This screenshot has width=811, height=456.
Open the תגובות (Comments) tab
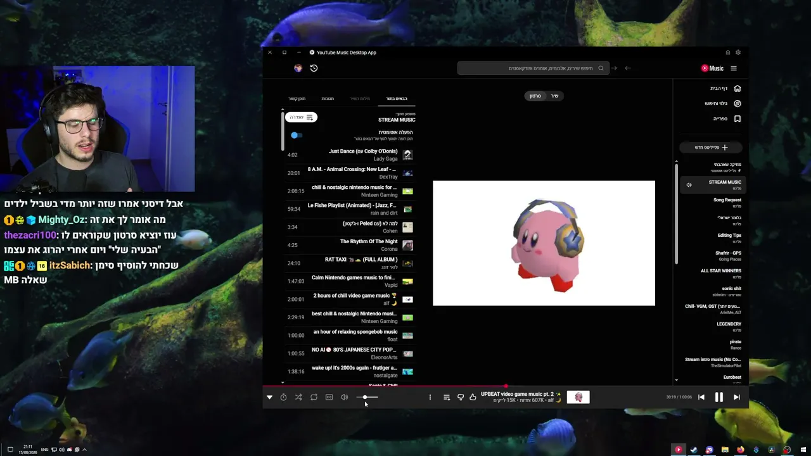pyautogui.click(x=328, y=99)
